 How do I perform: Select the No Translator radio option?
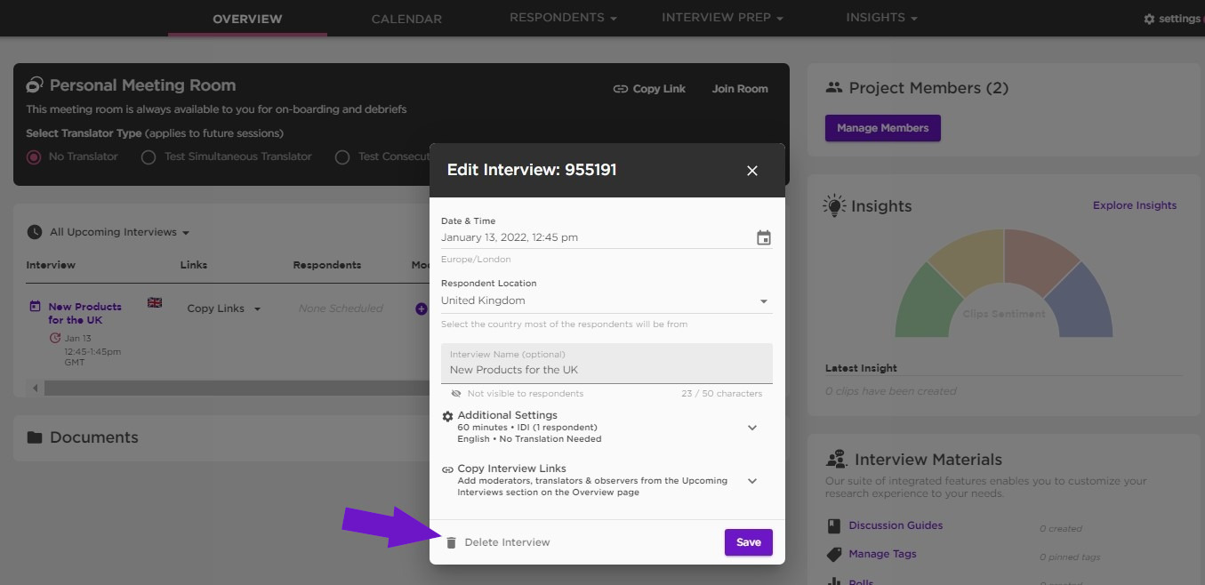(x=34, y=156)
